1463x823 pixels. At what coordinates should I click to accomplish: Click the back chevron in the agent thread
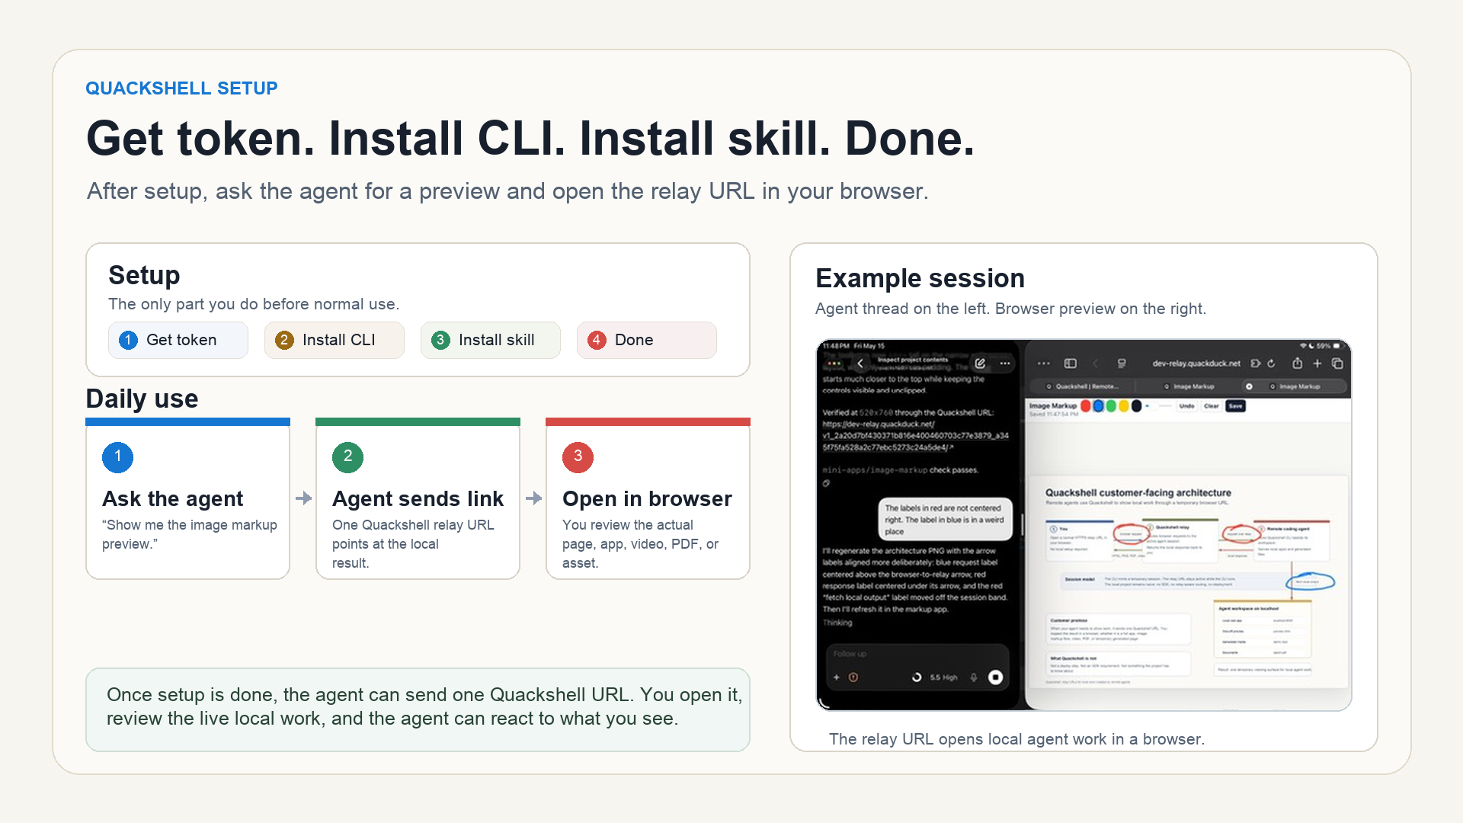(x=860, y=363)
